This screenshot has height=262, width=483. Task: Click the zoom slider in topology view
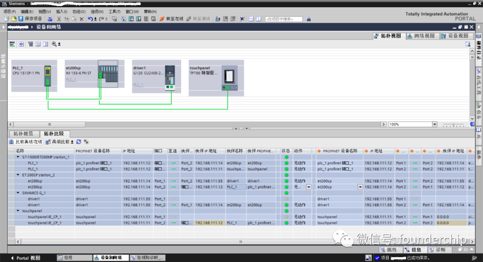[453, 124]
